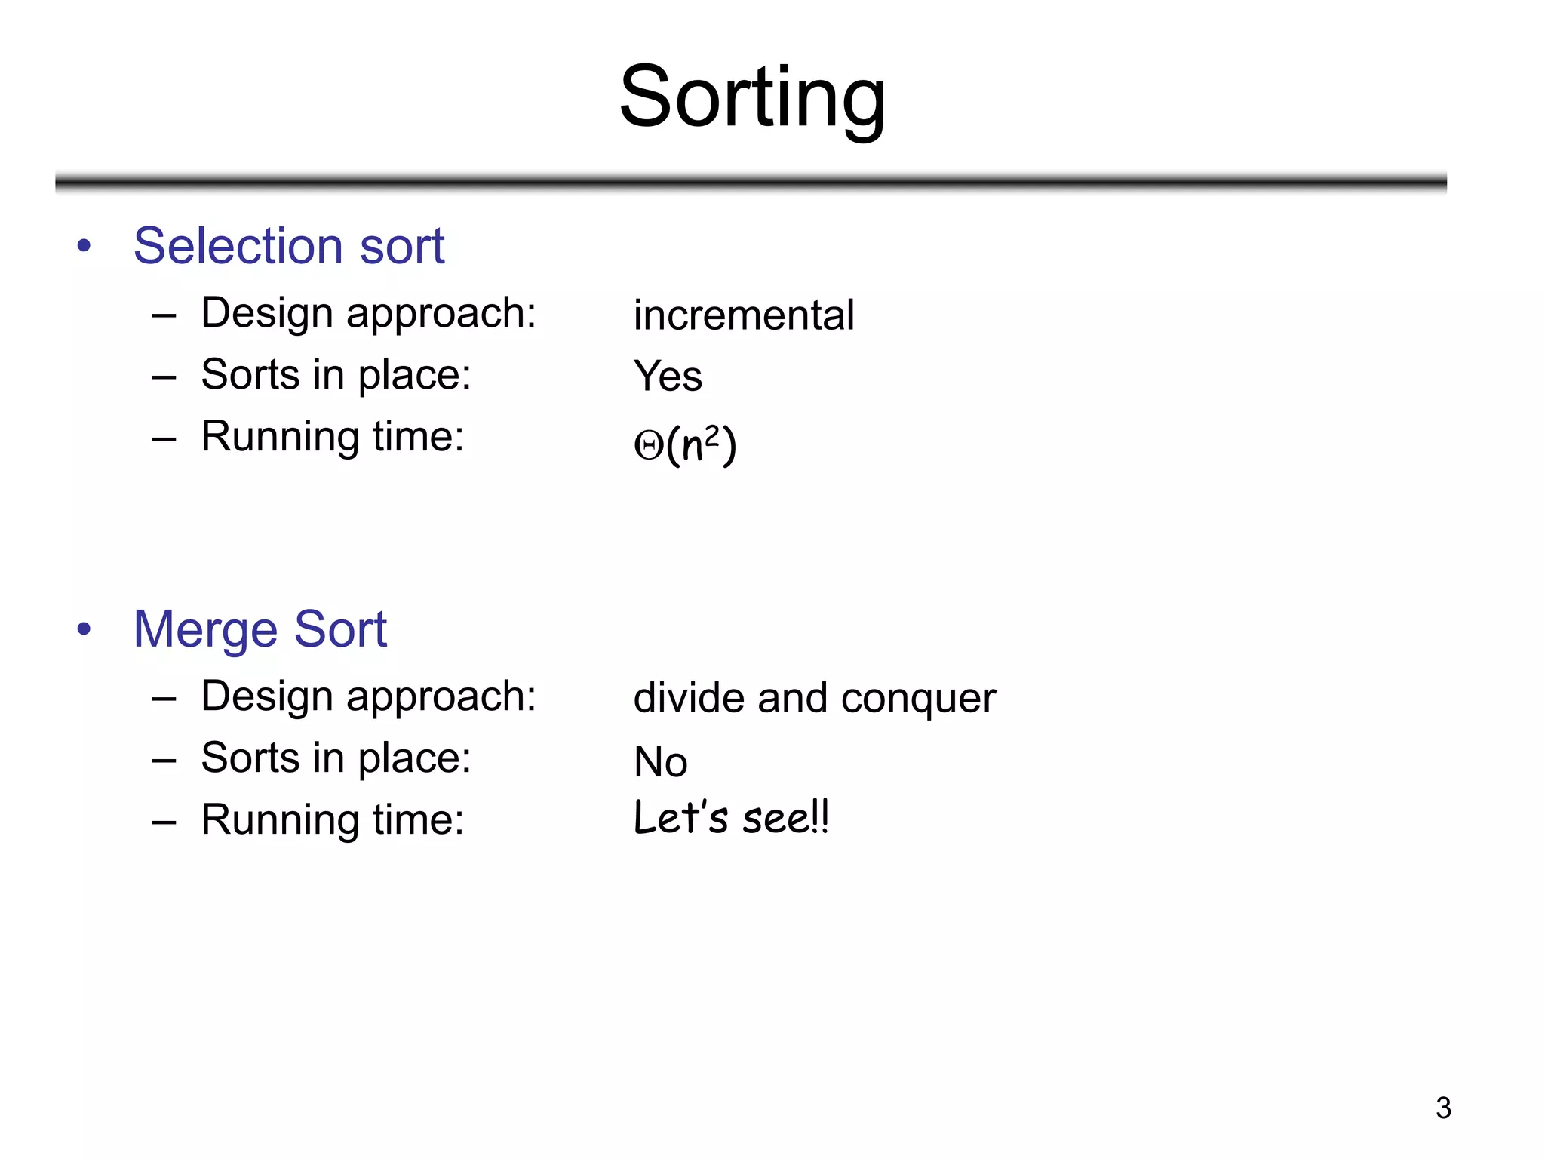Click "Running time:" under Merge Sort
The width and height of the screenshot is (1545, 1159).
pyautogui.click(x=332, y=820)
